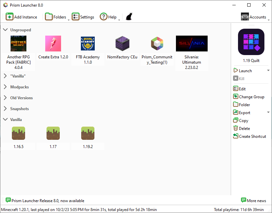Click the Create Shortcut icon
272x213 pixels.
click(x=235, y=136)
